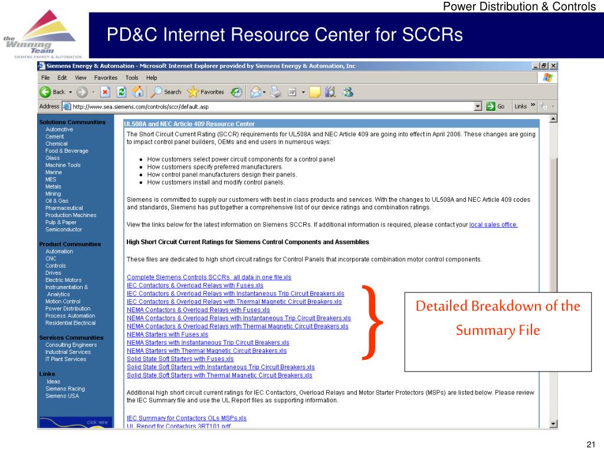Select Pharmaceutical sidebar link

(64, 208)
